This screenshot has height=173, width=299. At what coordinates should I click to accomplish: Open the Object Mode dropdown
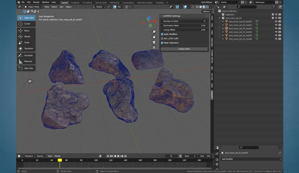pos(33,7)
